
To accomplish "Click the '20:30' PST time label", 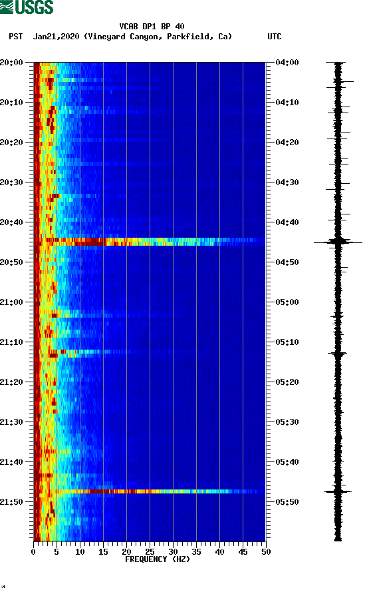I will pos(12,182).
